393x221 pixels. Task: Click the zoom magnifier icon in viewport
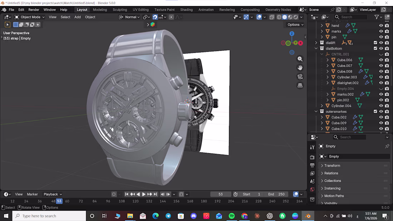coord(300,59)
